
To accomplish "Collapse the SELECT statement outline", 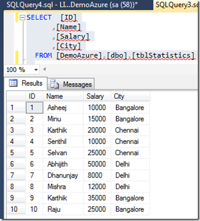I will [x=22, y=18].
